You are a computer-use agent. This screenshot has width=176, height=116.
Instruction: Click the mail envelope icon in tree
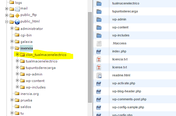click(x=17, y=9)
